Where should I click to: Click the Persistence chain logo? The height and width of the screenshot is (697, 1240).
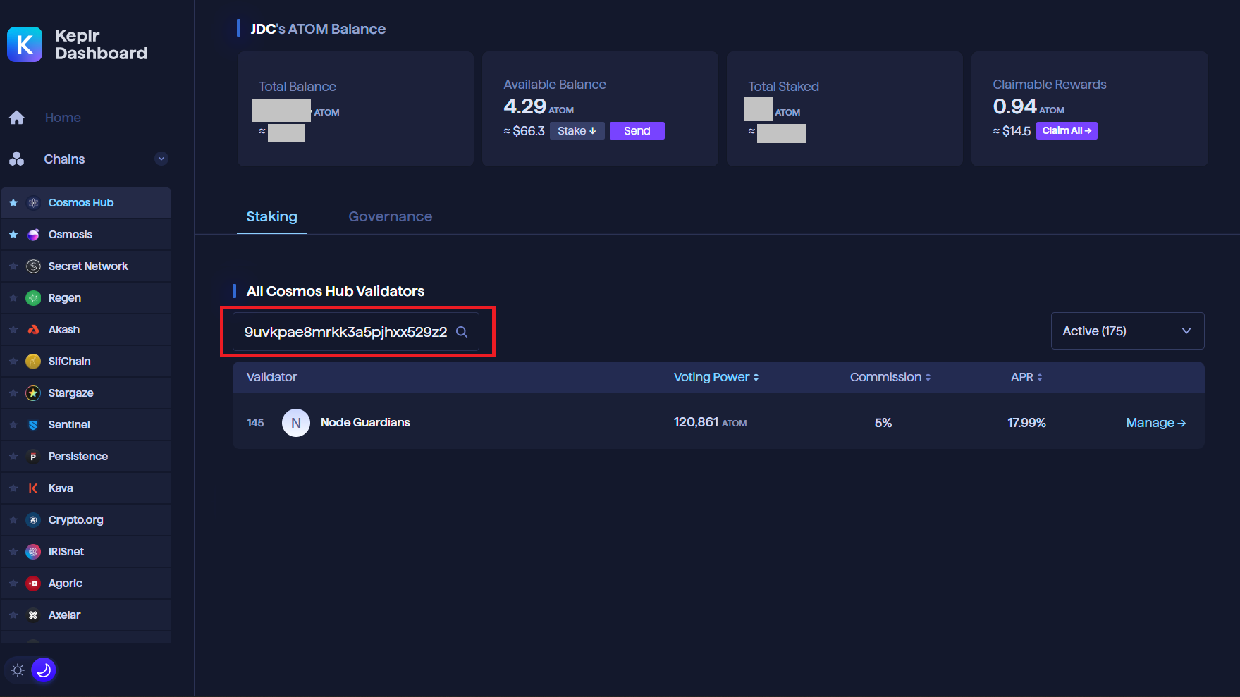click(33, 457)
